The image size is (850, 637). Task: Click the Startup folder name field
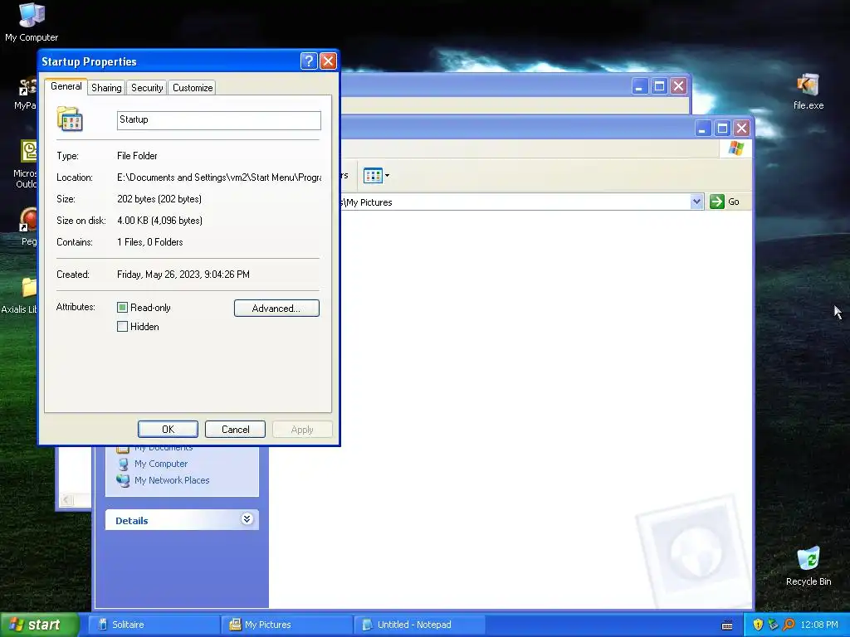click(x=219, y=120)
